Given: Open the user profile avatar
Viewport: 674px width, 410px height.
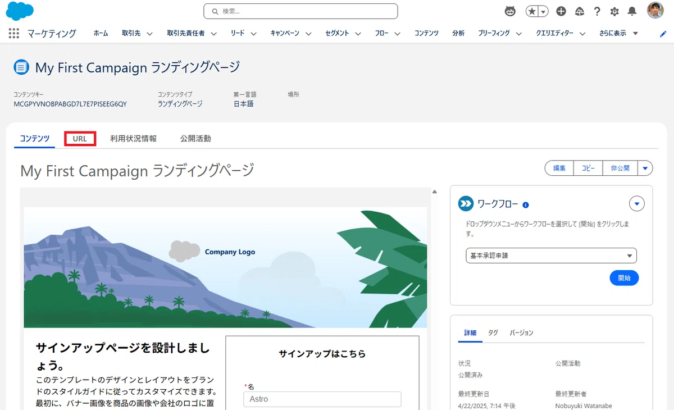Looking at the screenshot, I should pyautogui.click(x=655, y=11).
